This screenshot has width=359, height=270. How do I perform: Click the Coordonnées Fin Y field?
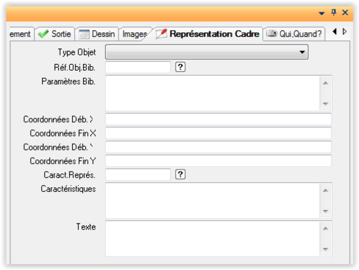(218, 161)
